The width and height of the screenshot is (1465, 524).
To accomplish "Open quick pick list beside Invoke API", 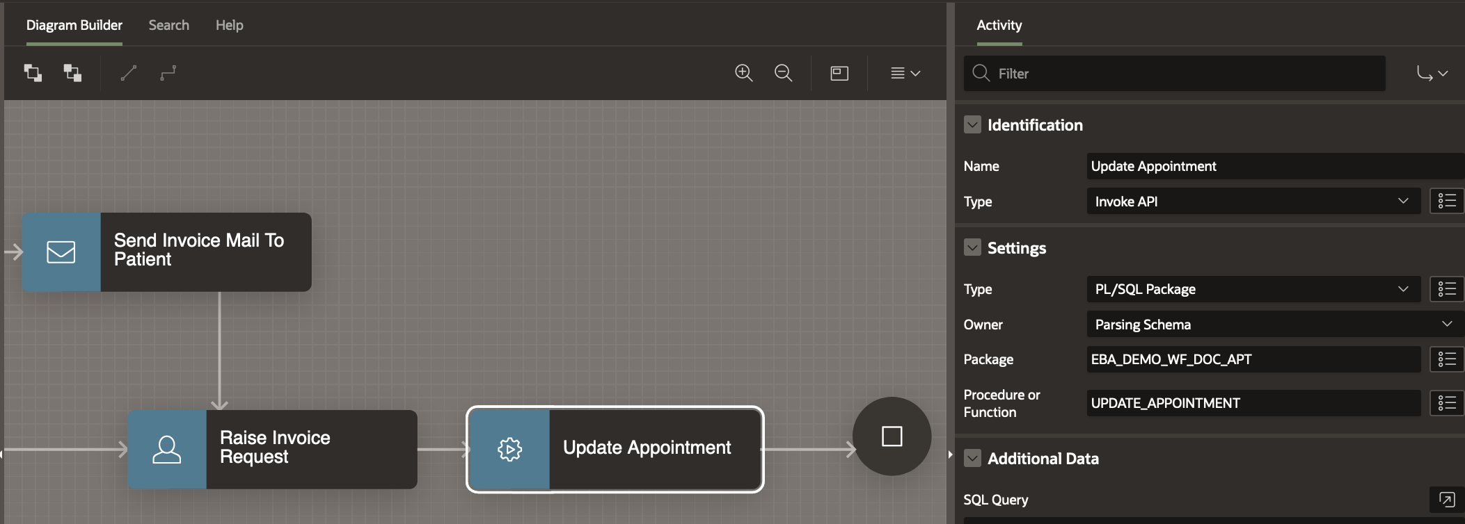I will click(1447, 202).
